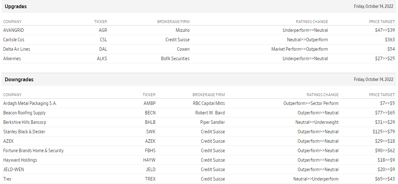Image resolution: width=398 pixels, height=184 pixels.
Task: Open Ardagh Metal Packaging S.A.
Action: click(x=30, y=103)
